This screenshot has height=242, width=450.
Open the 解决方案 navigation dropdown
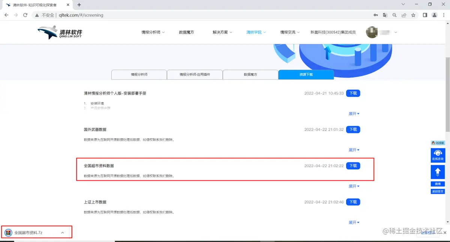point(221,32)
